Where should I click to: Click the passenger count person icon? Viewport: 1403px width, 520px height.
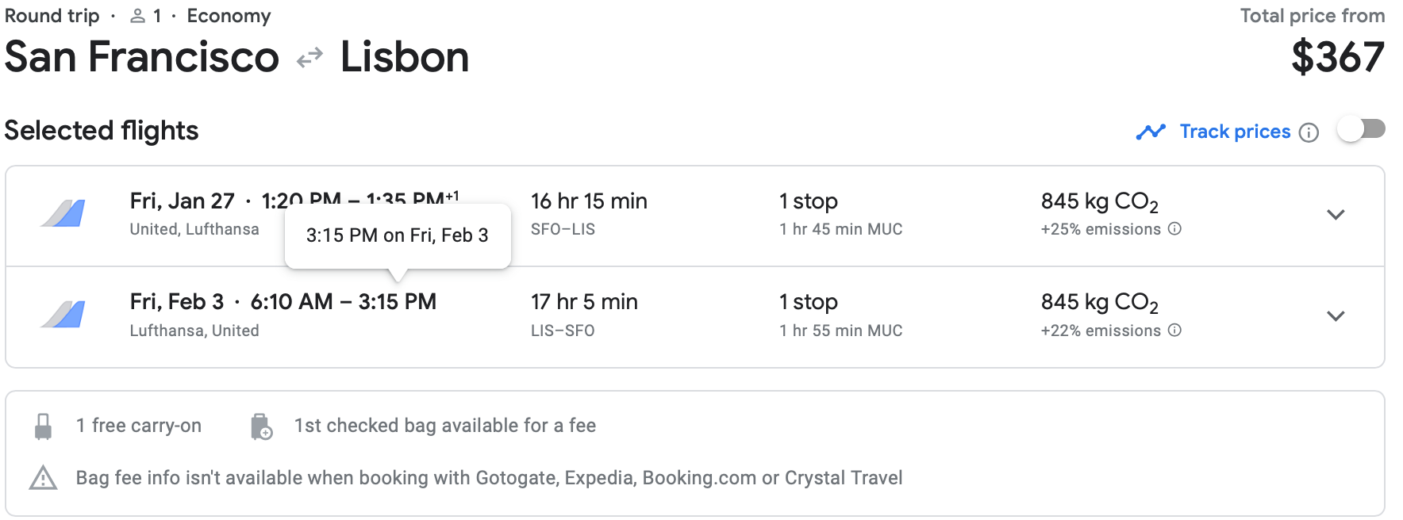click(x=138, y=16)
